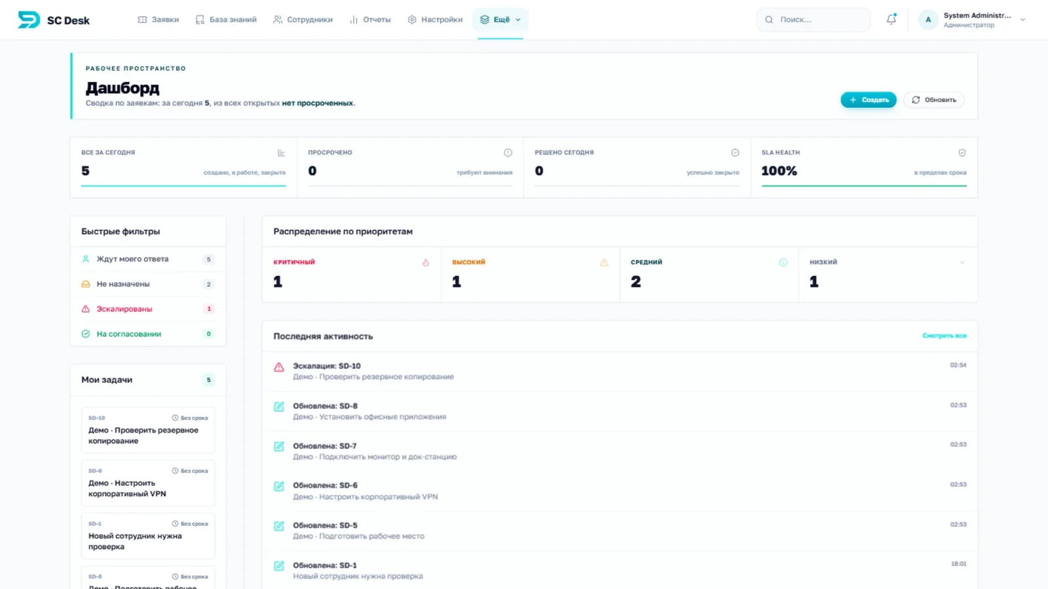
Task: Click the edit icon beside 'Обновлена: SD-5'
Action: 279,526
